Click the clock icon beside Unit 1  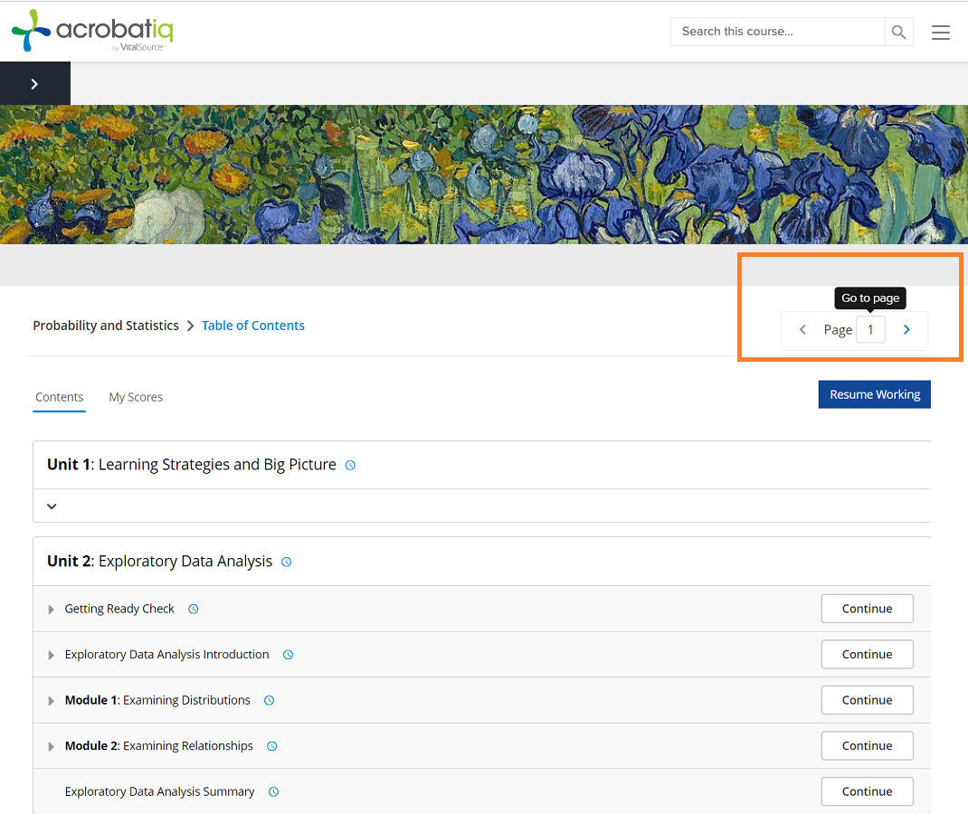pyautogui.click(x=350, y=465)
